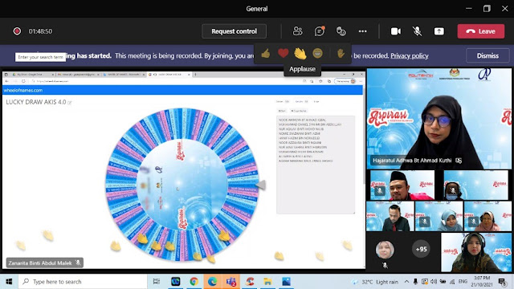This screenshot has width=514, height=289.
Task: Click the volume tray icon
Action: [434, 282]
